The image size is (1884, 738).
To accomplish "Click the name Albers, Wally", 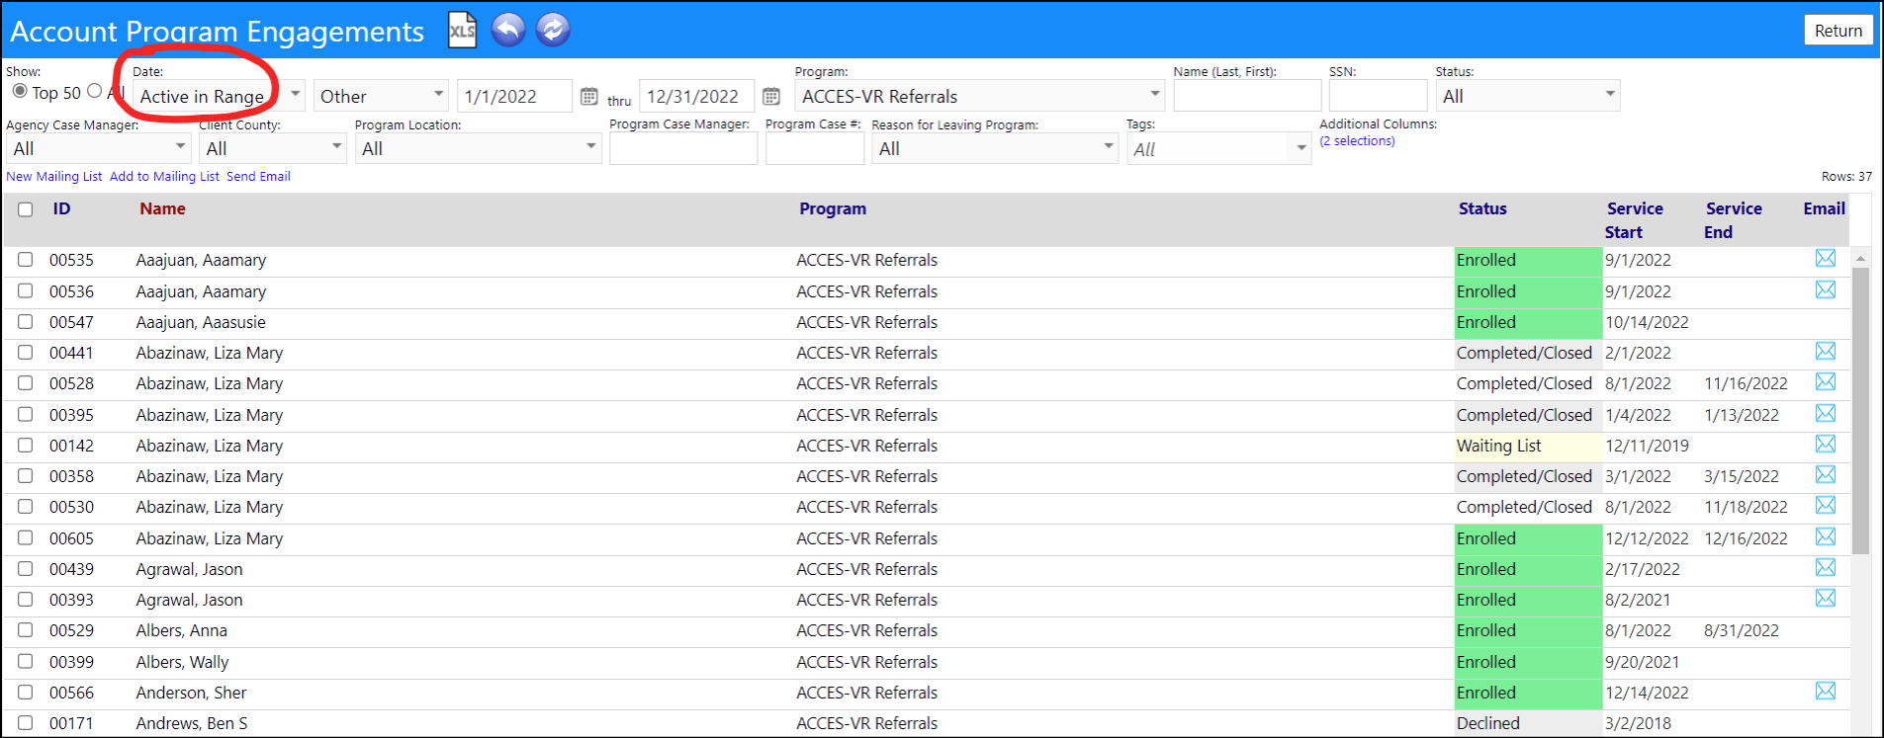I will click(182, 662).
